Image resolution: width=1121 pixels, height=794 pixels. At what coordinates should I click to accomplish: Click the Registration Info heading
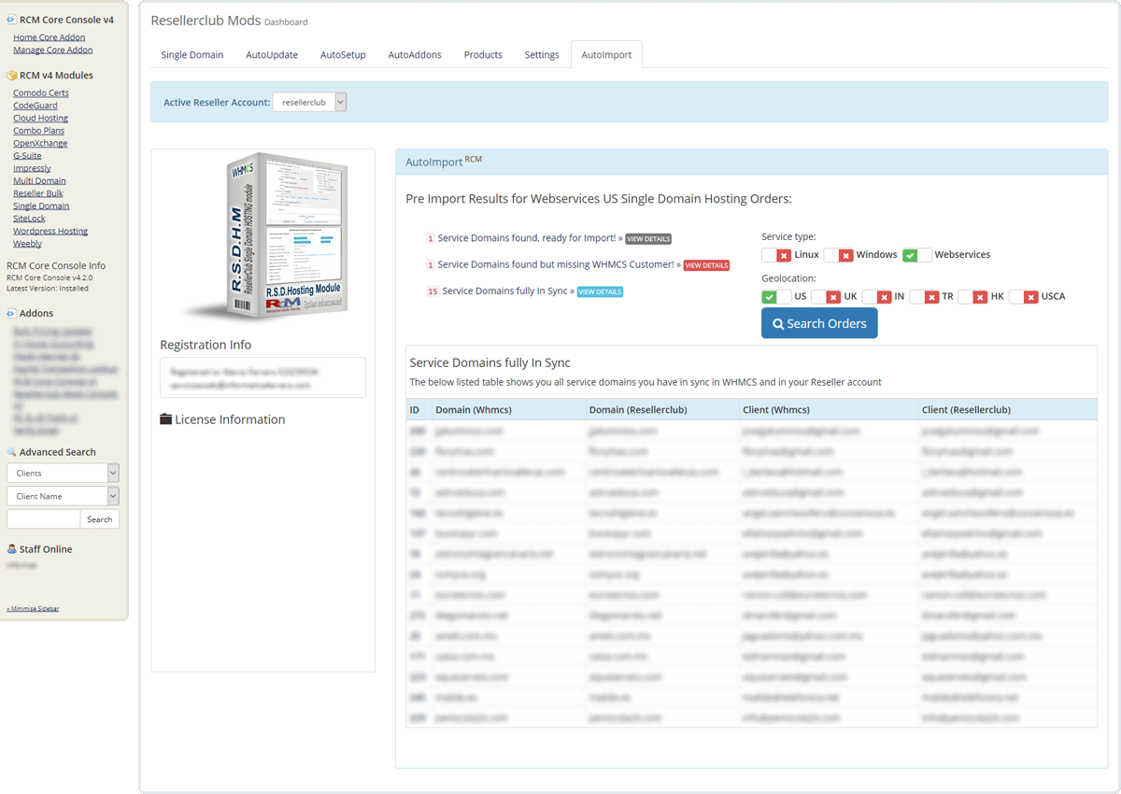point(206,345)
